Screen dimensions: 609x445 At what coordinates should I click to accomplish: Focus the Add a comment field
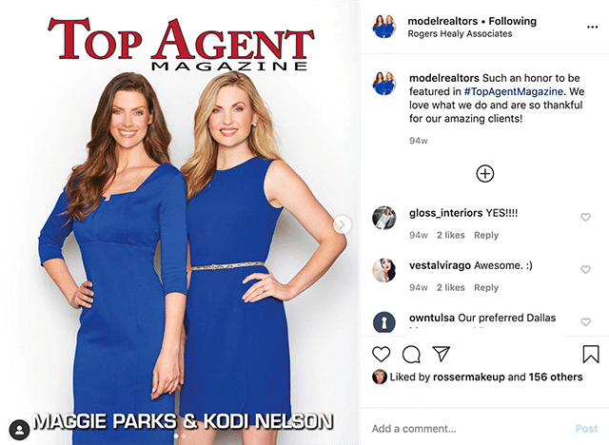(466, 429)
